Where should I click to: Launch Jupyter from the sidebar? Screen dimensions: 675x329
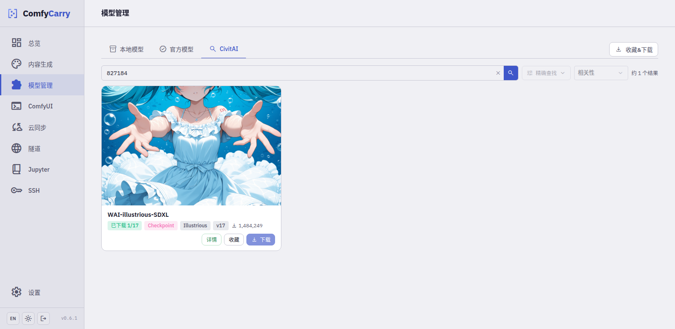point(42,169)
